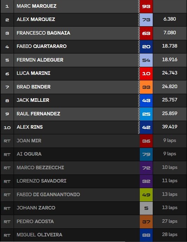Open retired rider Joan Mir
The height and width of the screenshot is (242, 187).
29,141
